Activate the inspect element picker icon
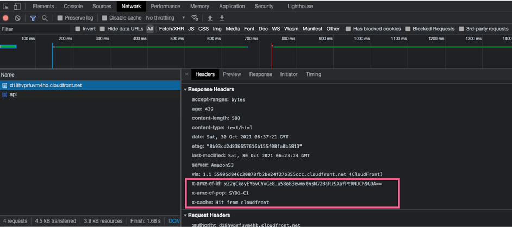This screenshot has height=227, width=512. pos(6,6)
